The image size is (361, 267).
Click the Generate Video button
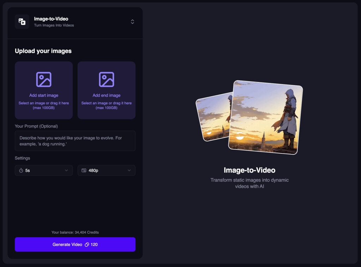point(75,244)
